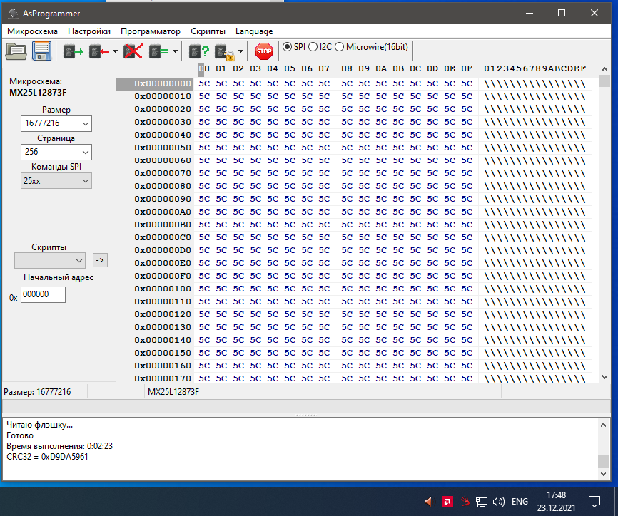The height and width of the screenshot is (516, 618).
Task: Click the log panel scroll down arrow
Action: 604,474
